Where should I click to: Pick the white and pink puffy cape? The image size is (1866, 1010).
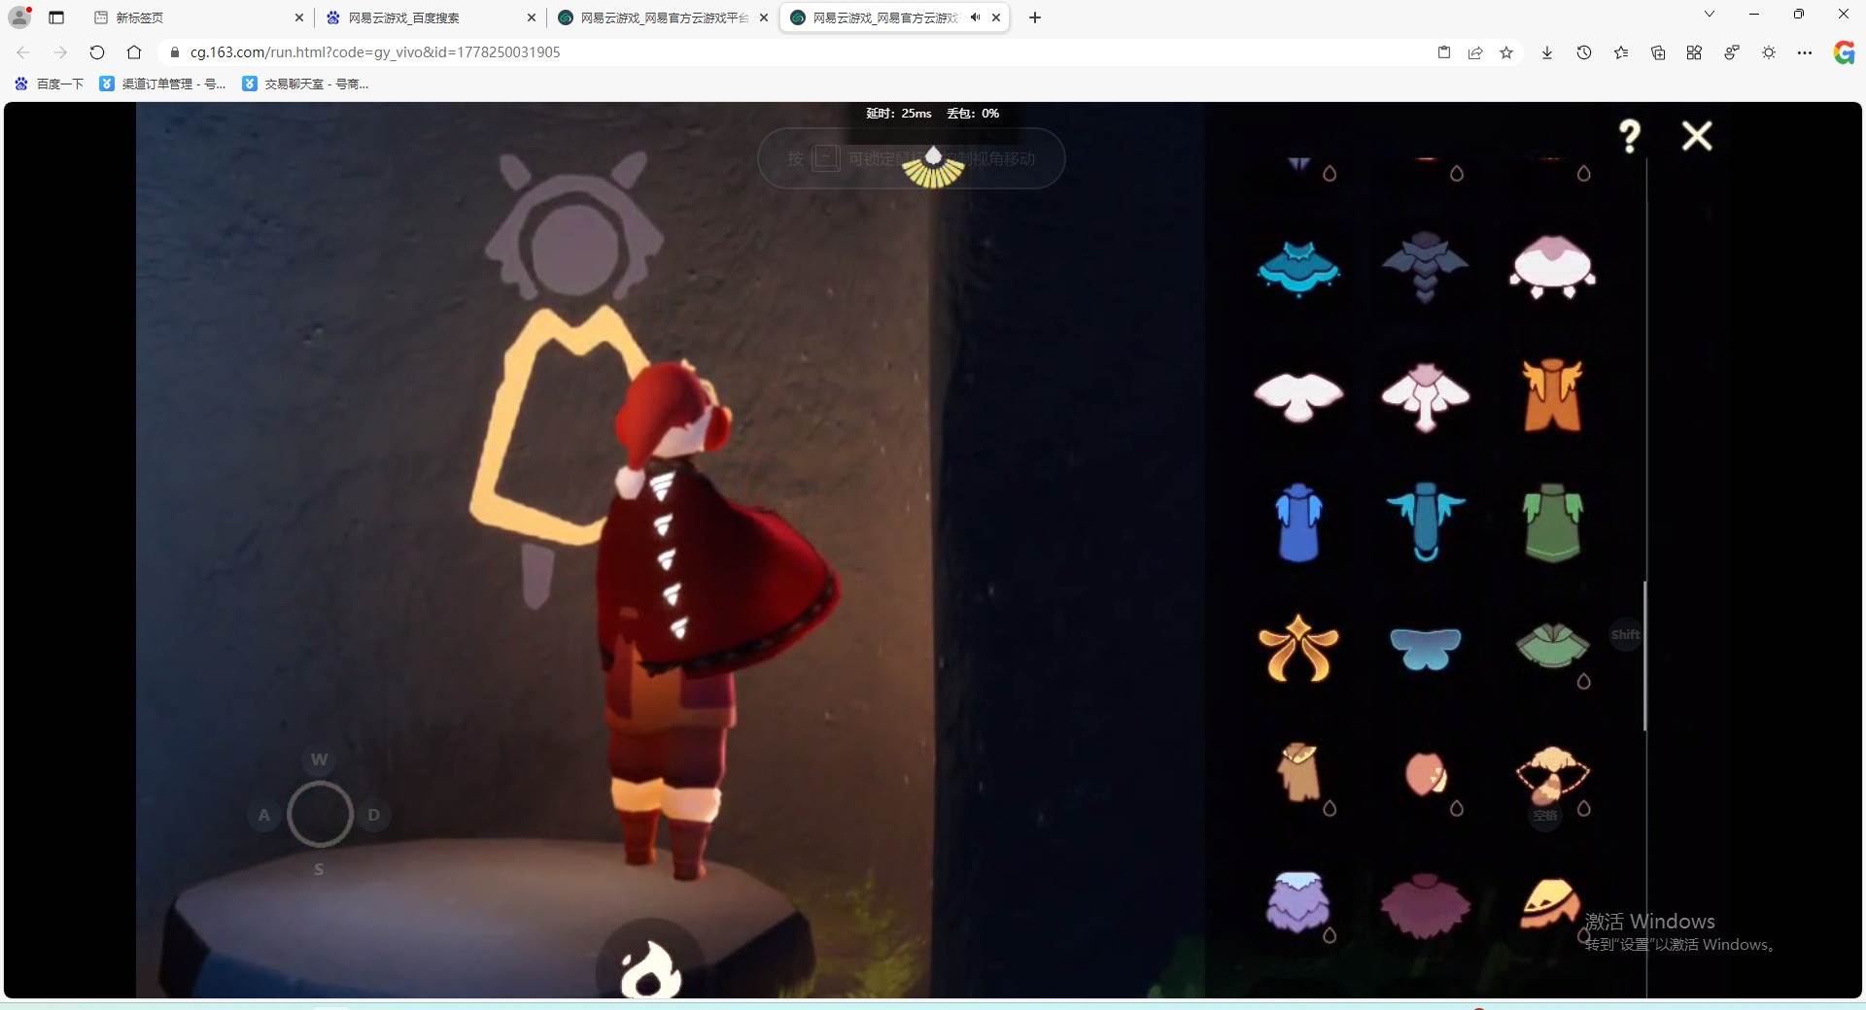pos(1552,266)
